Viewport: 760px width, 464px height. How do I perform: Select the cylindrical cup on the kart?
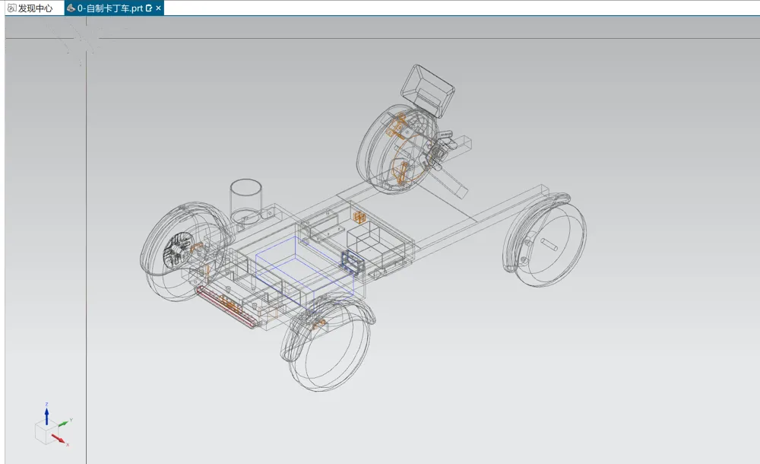point(245,200)
